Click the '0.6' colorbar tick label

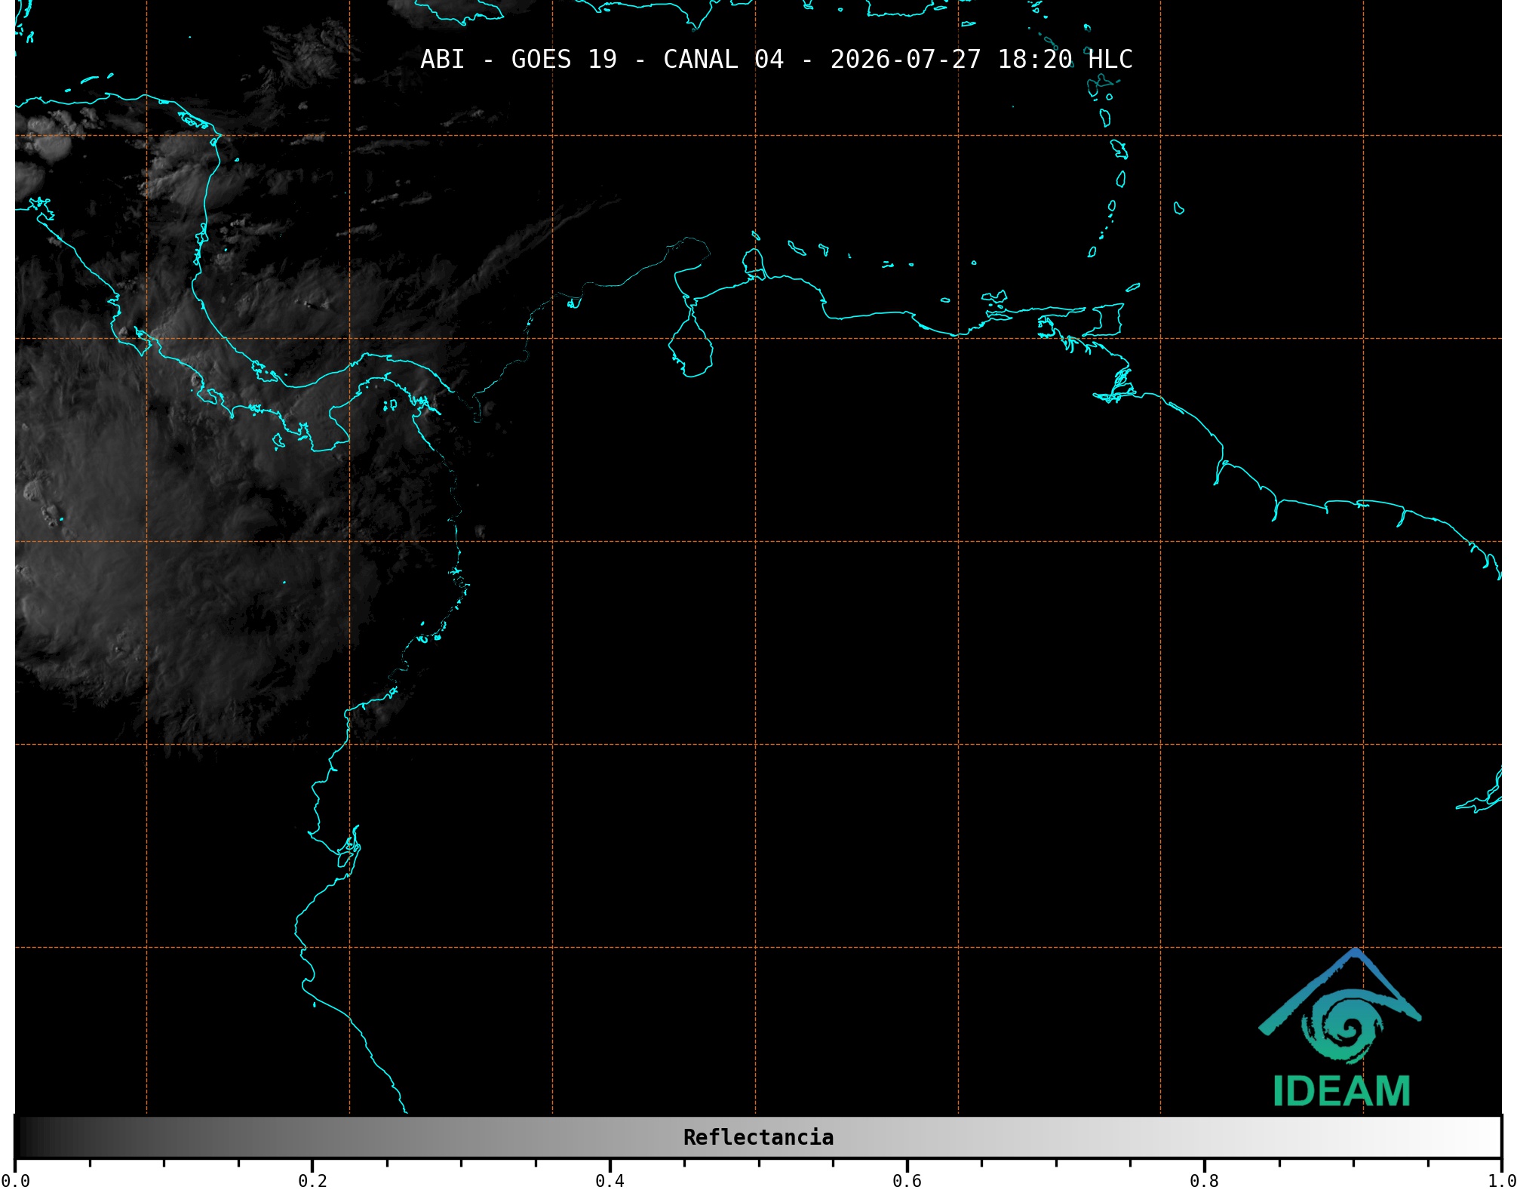pos(907,1181)
